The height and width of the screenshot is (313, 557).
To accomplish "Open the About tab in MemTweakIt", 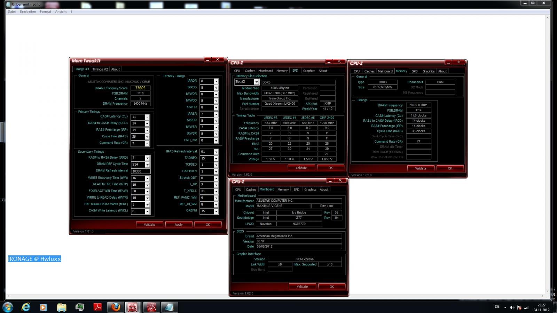I will [x=115, y=69].
